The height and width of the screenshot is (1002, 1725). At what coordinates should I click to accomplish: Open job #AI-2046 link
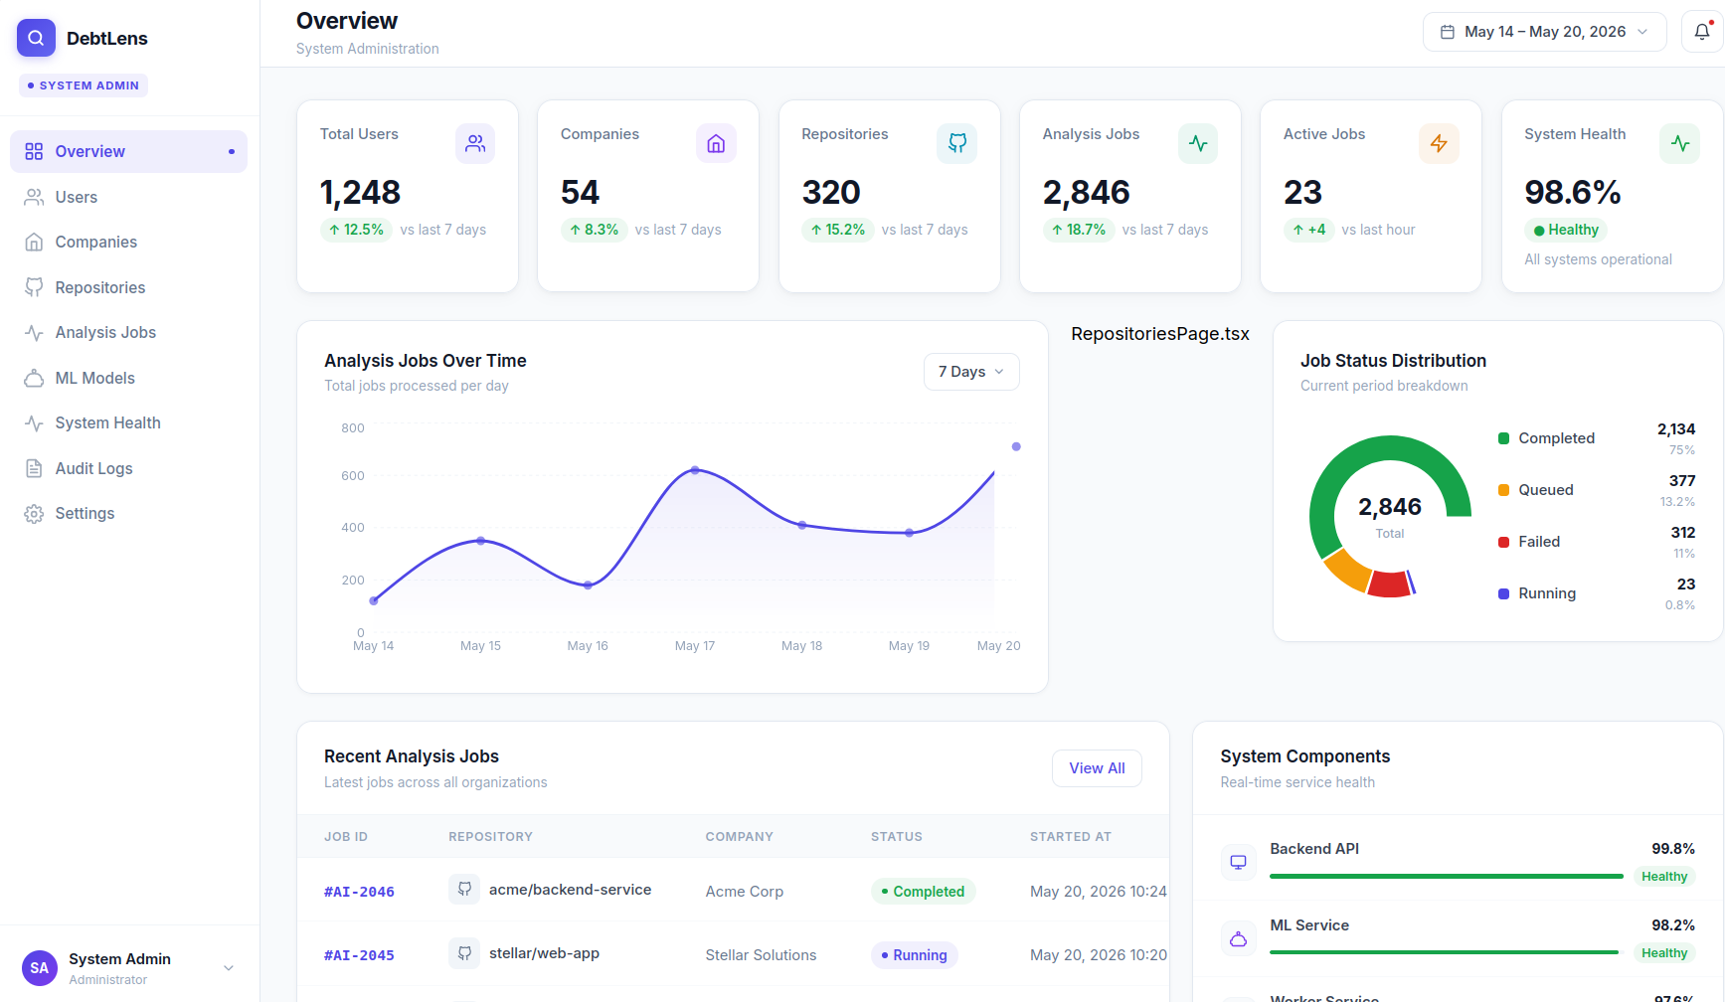coord(359,892)
